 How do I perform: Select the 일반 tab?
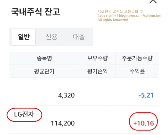pos(24,37)
